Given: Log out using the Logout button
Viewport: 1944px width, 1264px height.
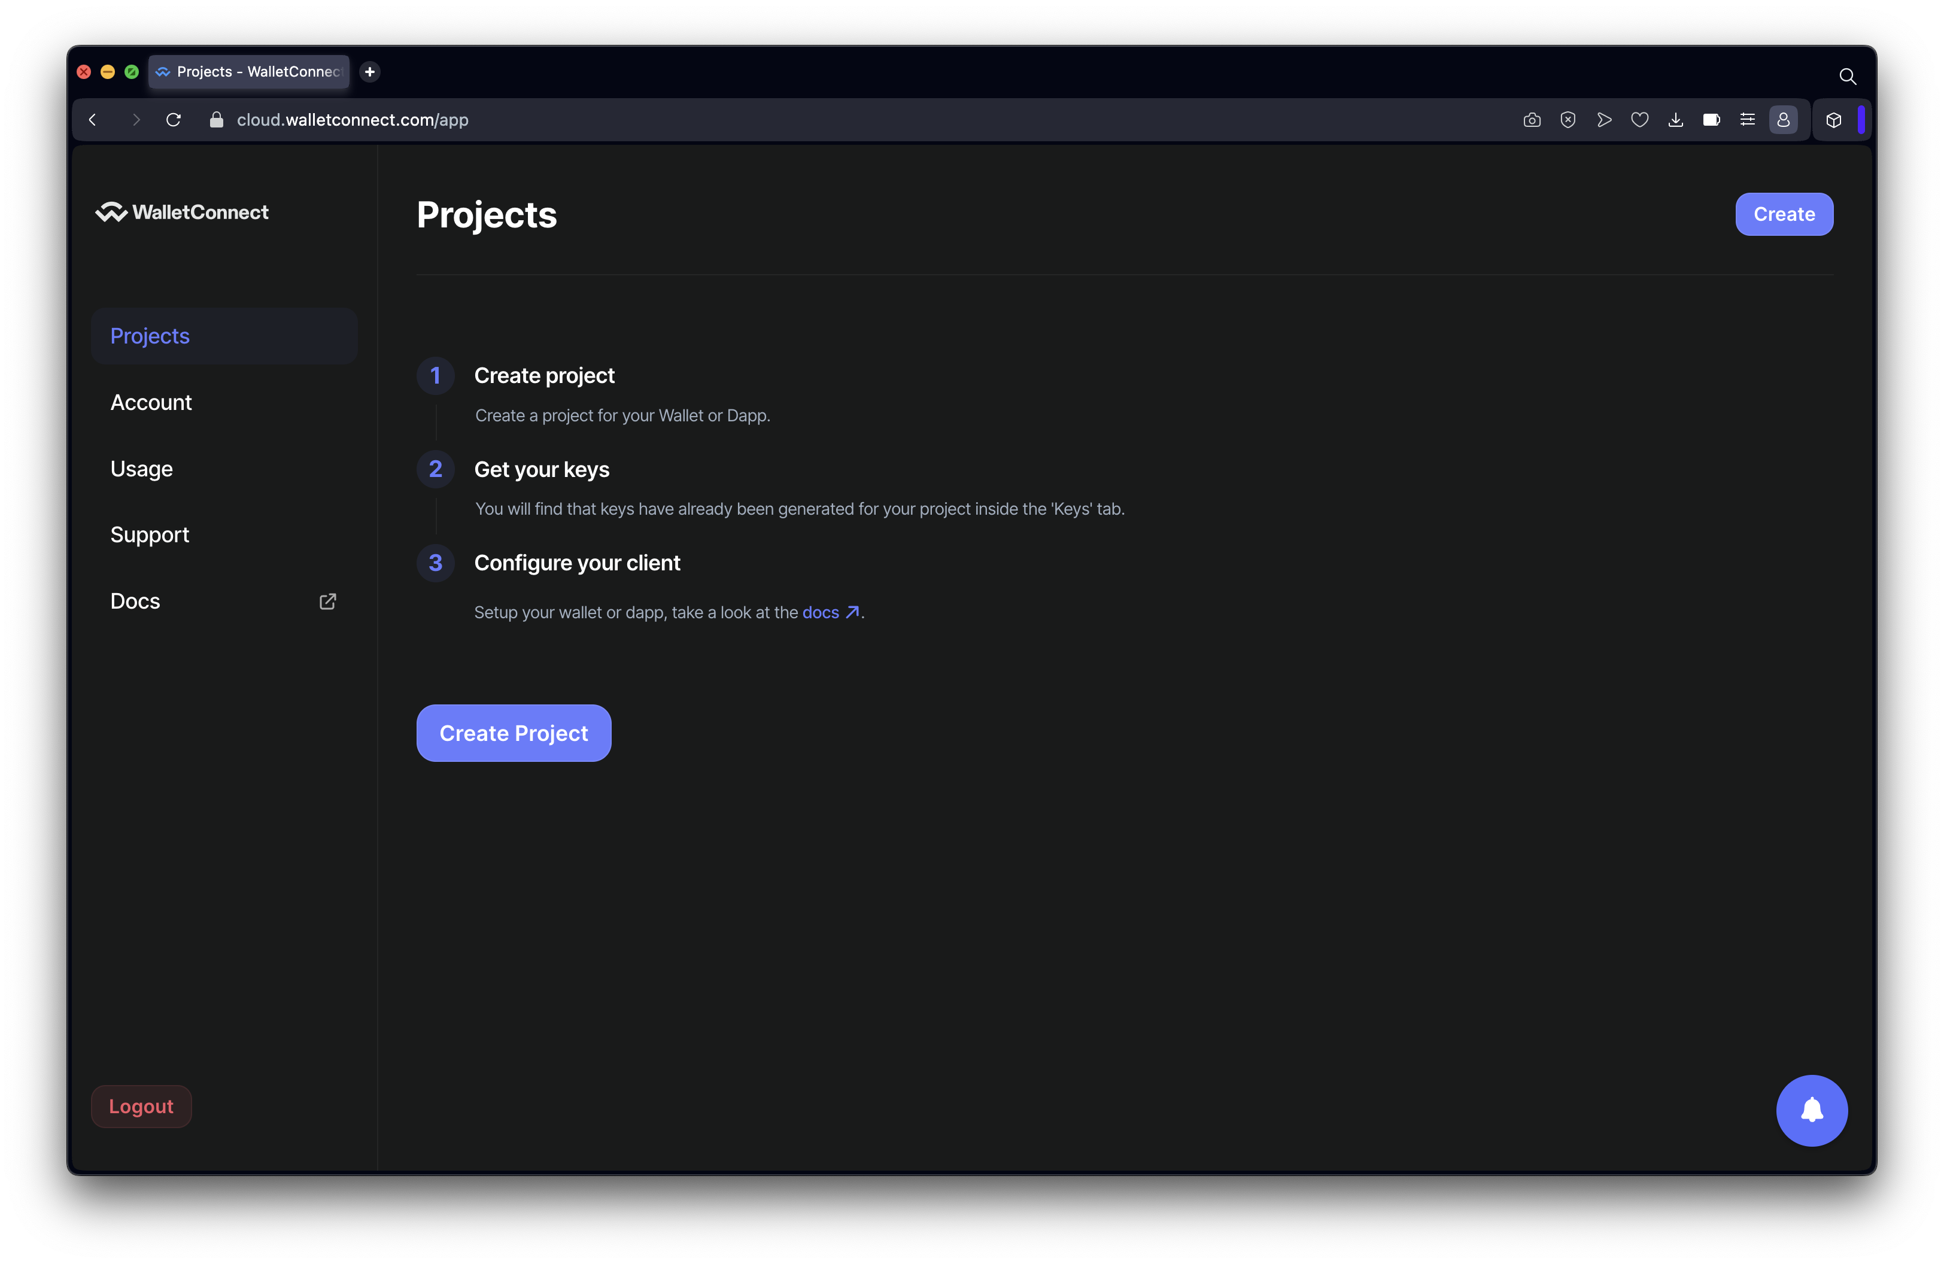Looking at the screenshot, I should pos(141,1107).
